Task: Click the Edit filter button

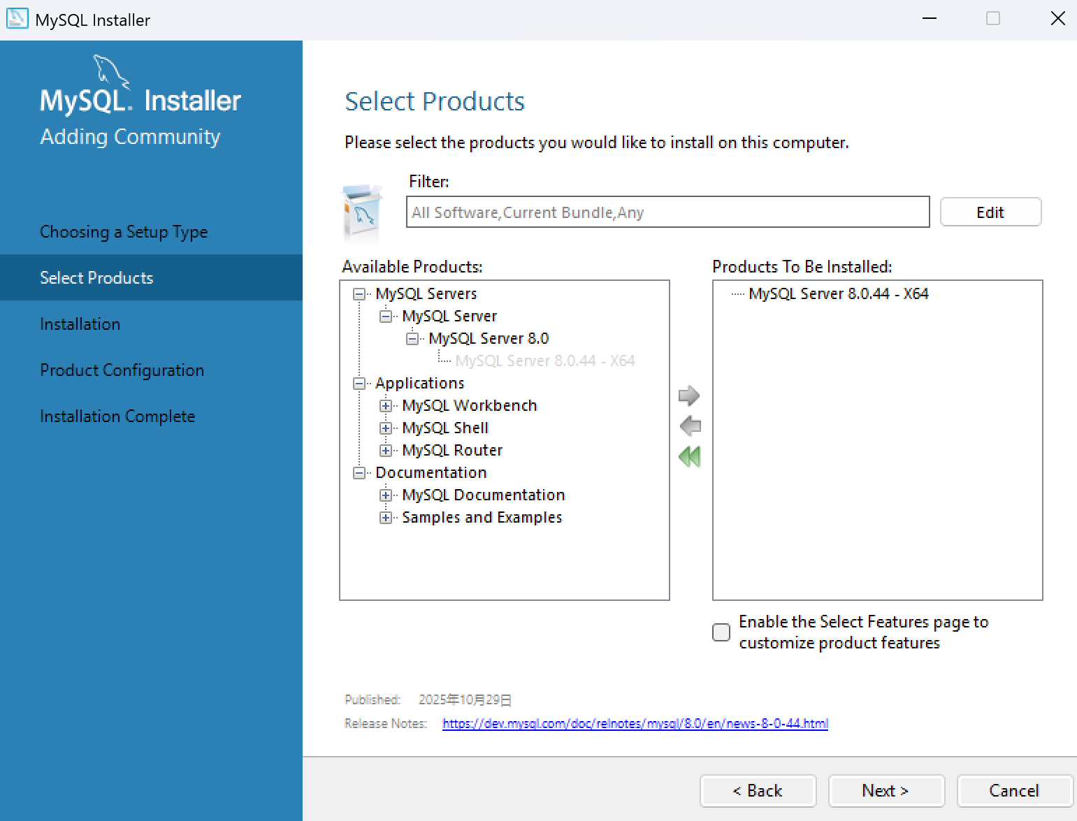Action: point(990,212)
